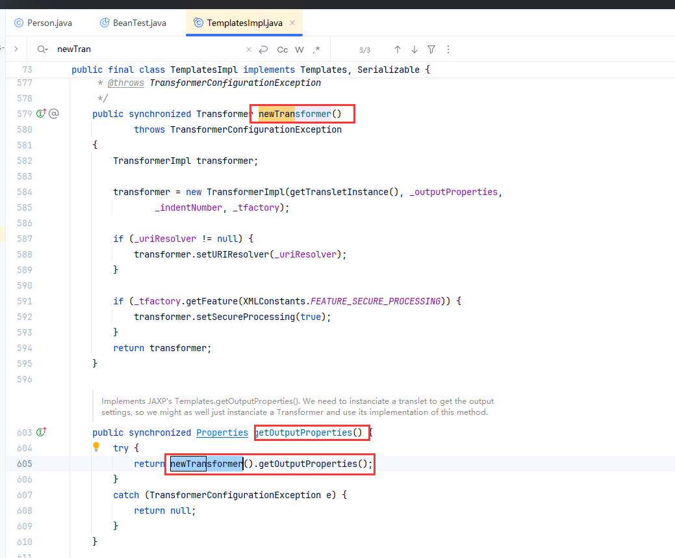Expand the replace field chevron

point(16,49)
